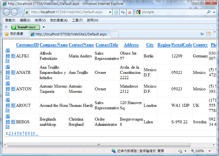Open a new blank tab
Viewport: 219px width, 156px height.
tap(115, 35)
